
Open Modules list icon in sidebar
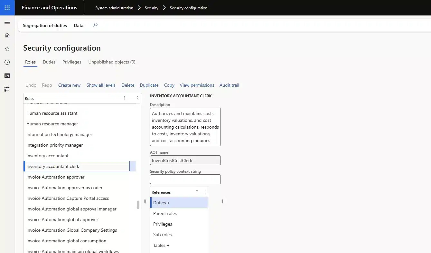point(7,89)
